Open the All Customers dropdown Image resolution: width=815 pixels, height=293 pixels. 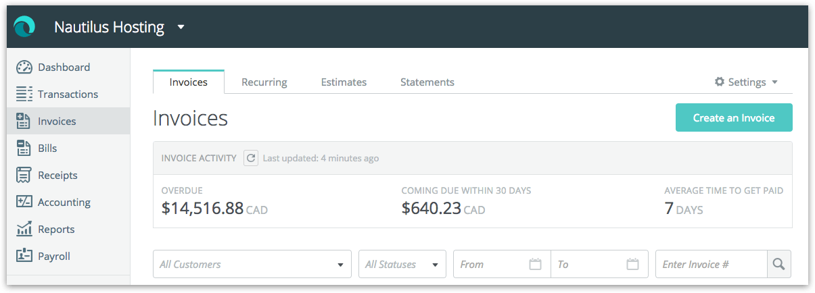pyautogui.click(x=252, y=264)
